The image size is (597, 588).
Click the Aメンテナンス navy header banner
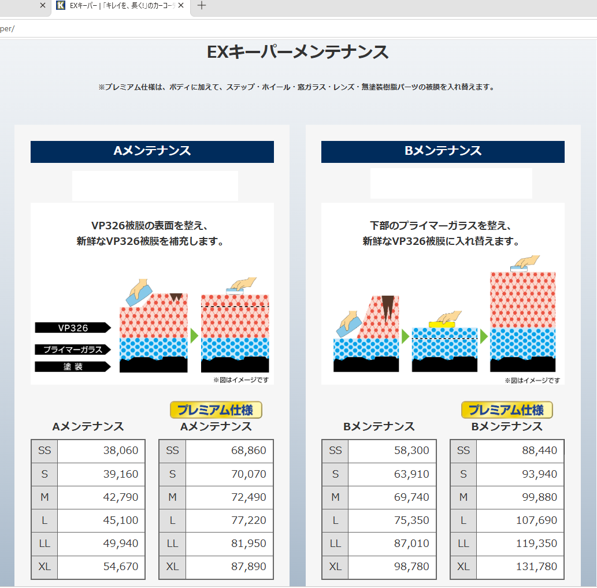pyautogui.click(x=152, y=151)
